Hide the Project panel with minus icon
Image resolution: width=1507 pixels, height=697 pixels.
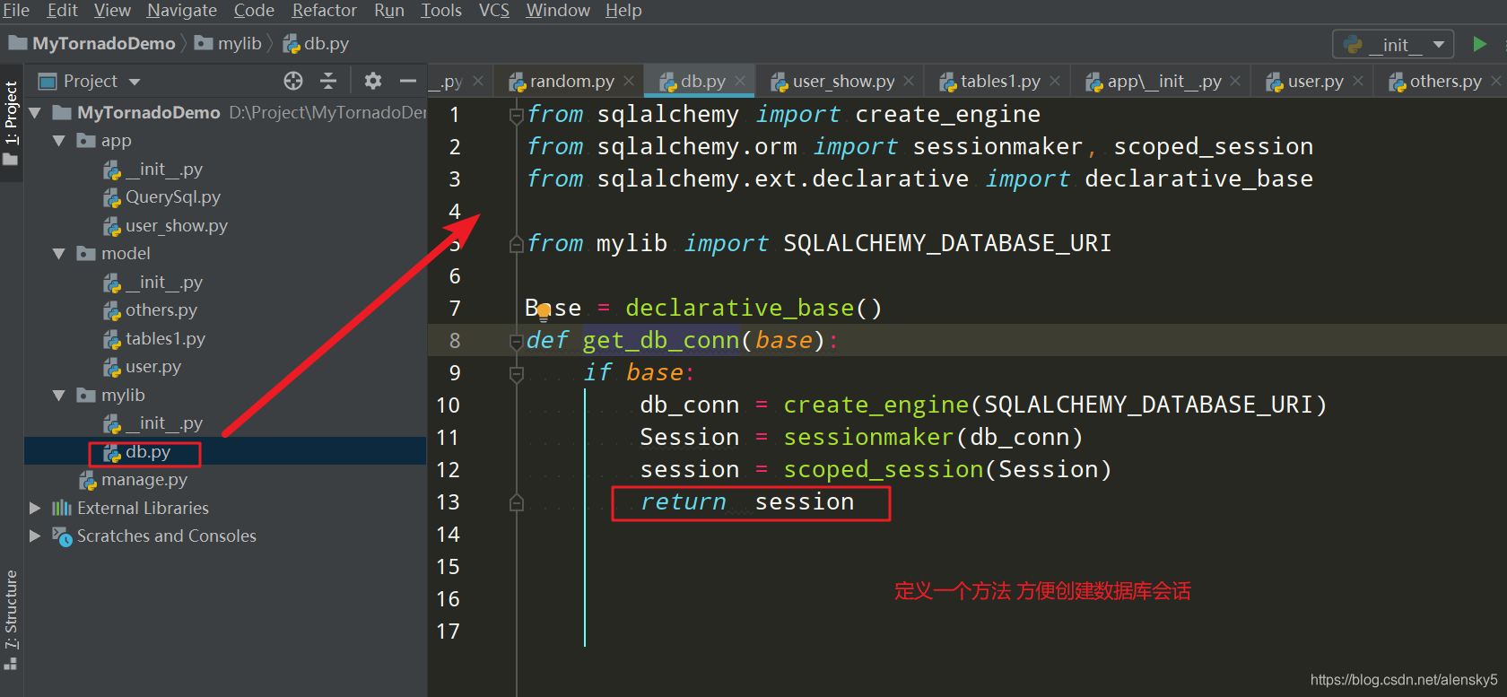coord(408,81)
